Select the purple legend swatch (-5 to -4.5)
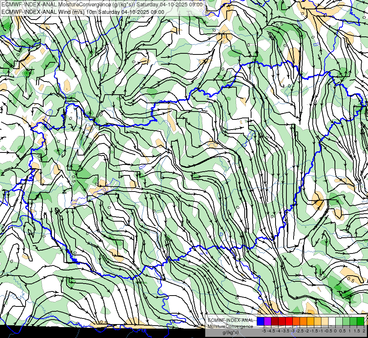The image size is (368, 338). point(268,321)
